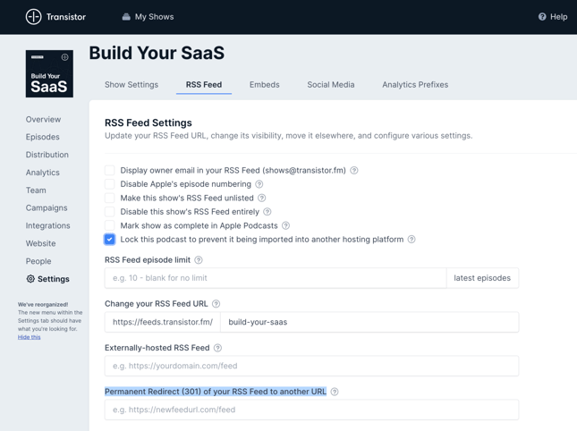Open People in the sidebar
577x431 pixels.
(x=38, y=261)
